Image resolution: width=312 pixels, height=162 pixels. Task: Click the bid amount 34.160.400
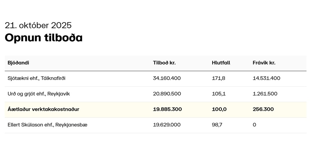pyautogui.click(x=167, y=78)
